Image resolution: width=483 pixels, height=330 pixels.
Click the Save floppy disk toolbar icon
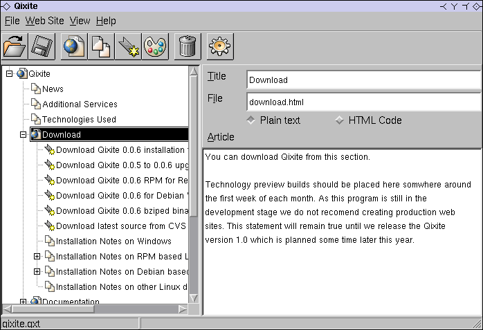(42, 46)
